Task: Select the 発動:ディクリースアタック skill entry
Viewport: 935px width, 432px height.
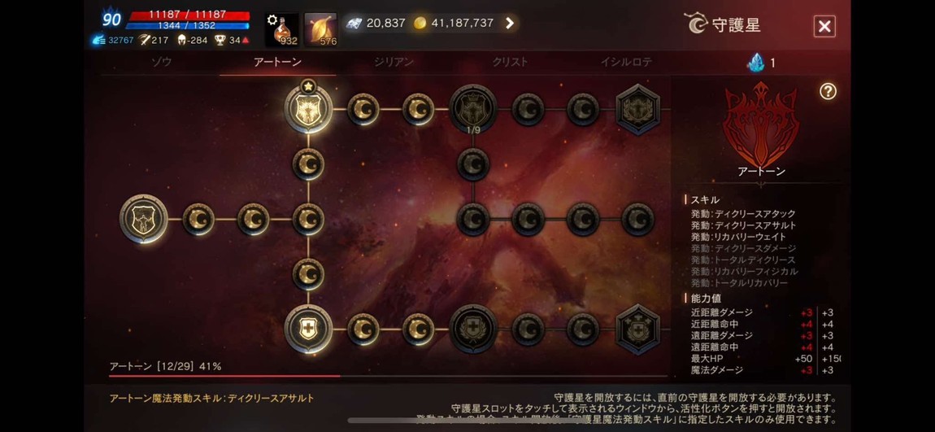Action: click(x=743, y=214)
